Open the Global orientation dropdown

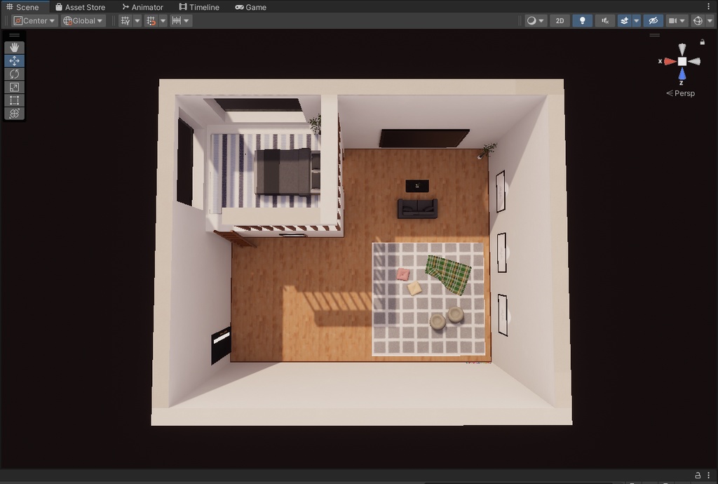coord(82,20)
